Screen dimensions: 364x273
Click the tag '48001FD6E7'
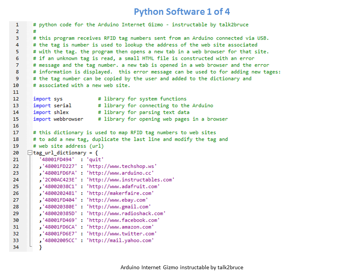click(60, 234)
